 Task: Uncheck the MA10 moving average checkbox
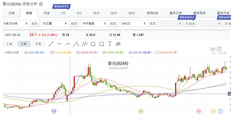point(52,52)
